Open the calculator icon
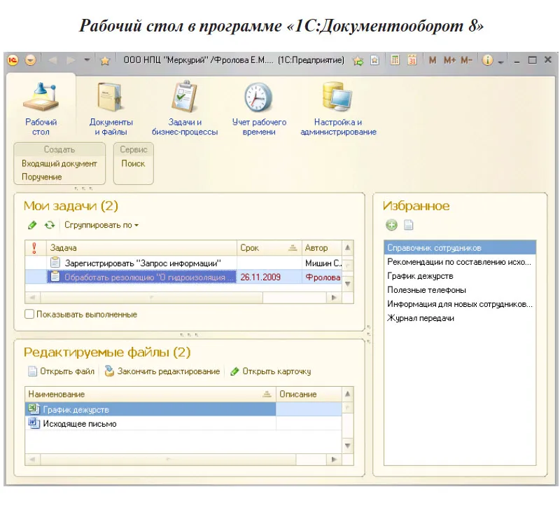This screenshot has width=560, height=508. coord(395,60)
